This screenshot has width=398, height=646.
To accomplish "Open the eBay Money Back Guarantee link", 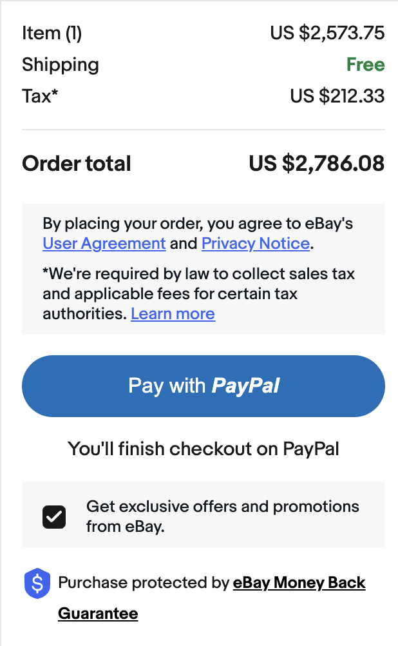I will 298,582.
